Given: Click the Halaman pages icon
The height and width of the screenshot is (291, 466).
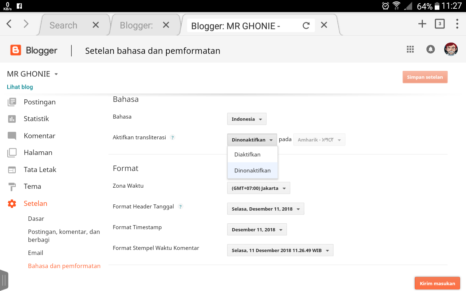Looking at the screenshot, I should pos(12,153).
